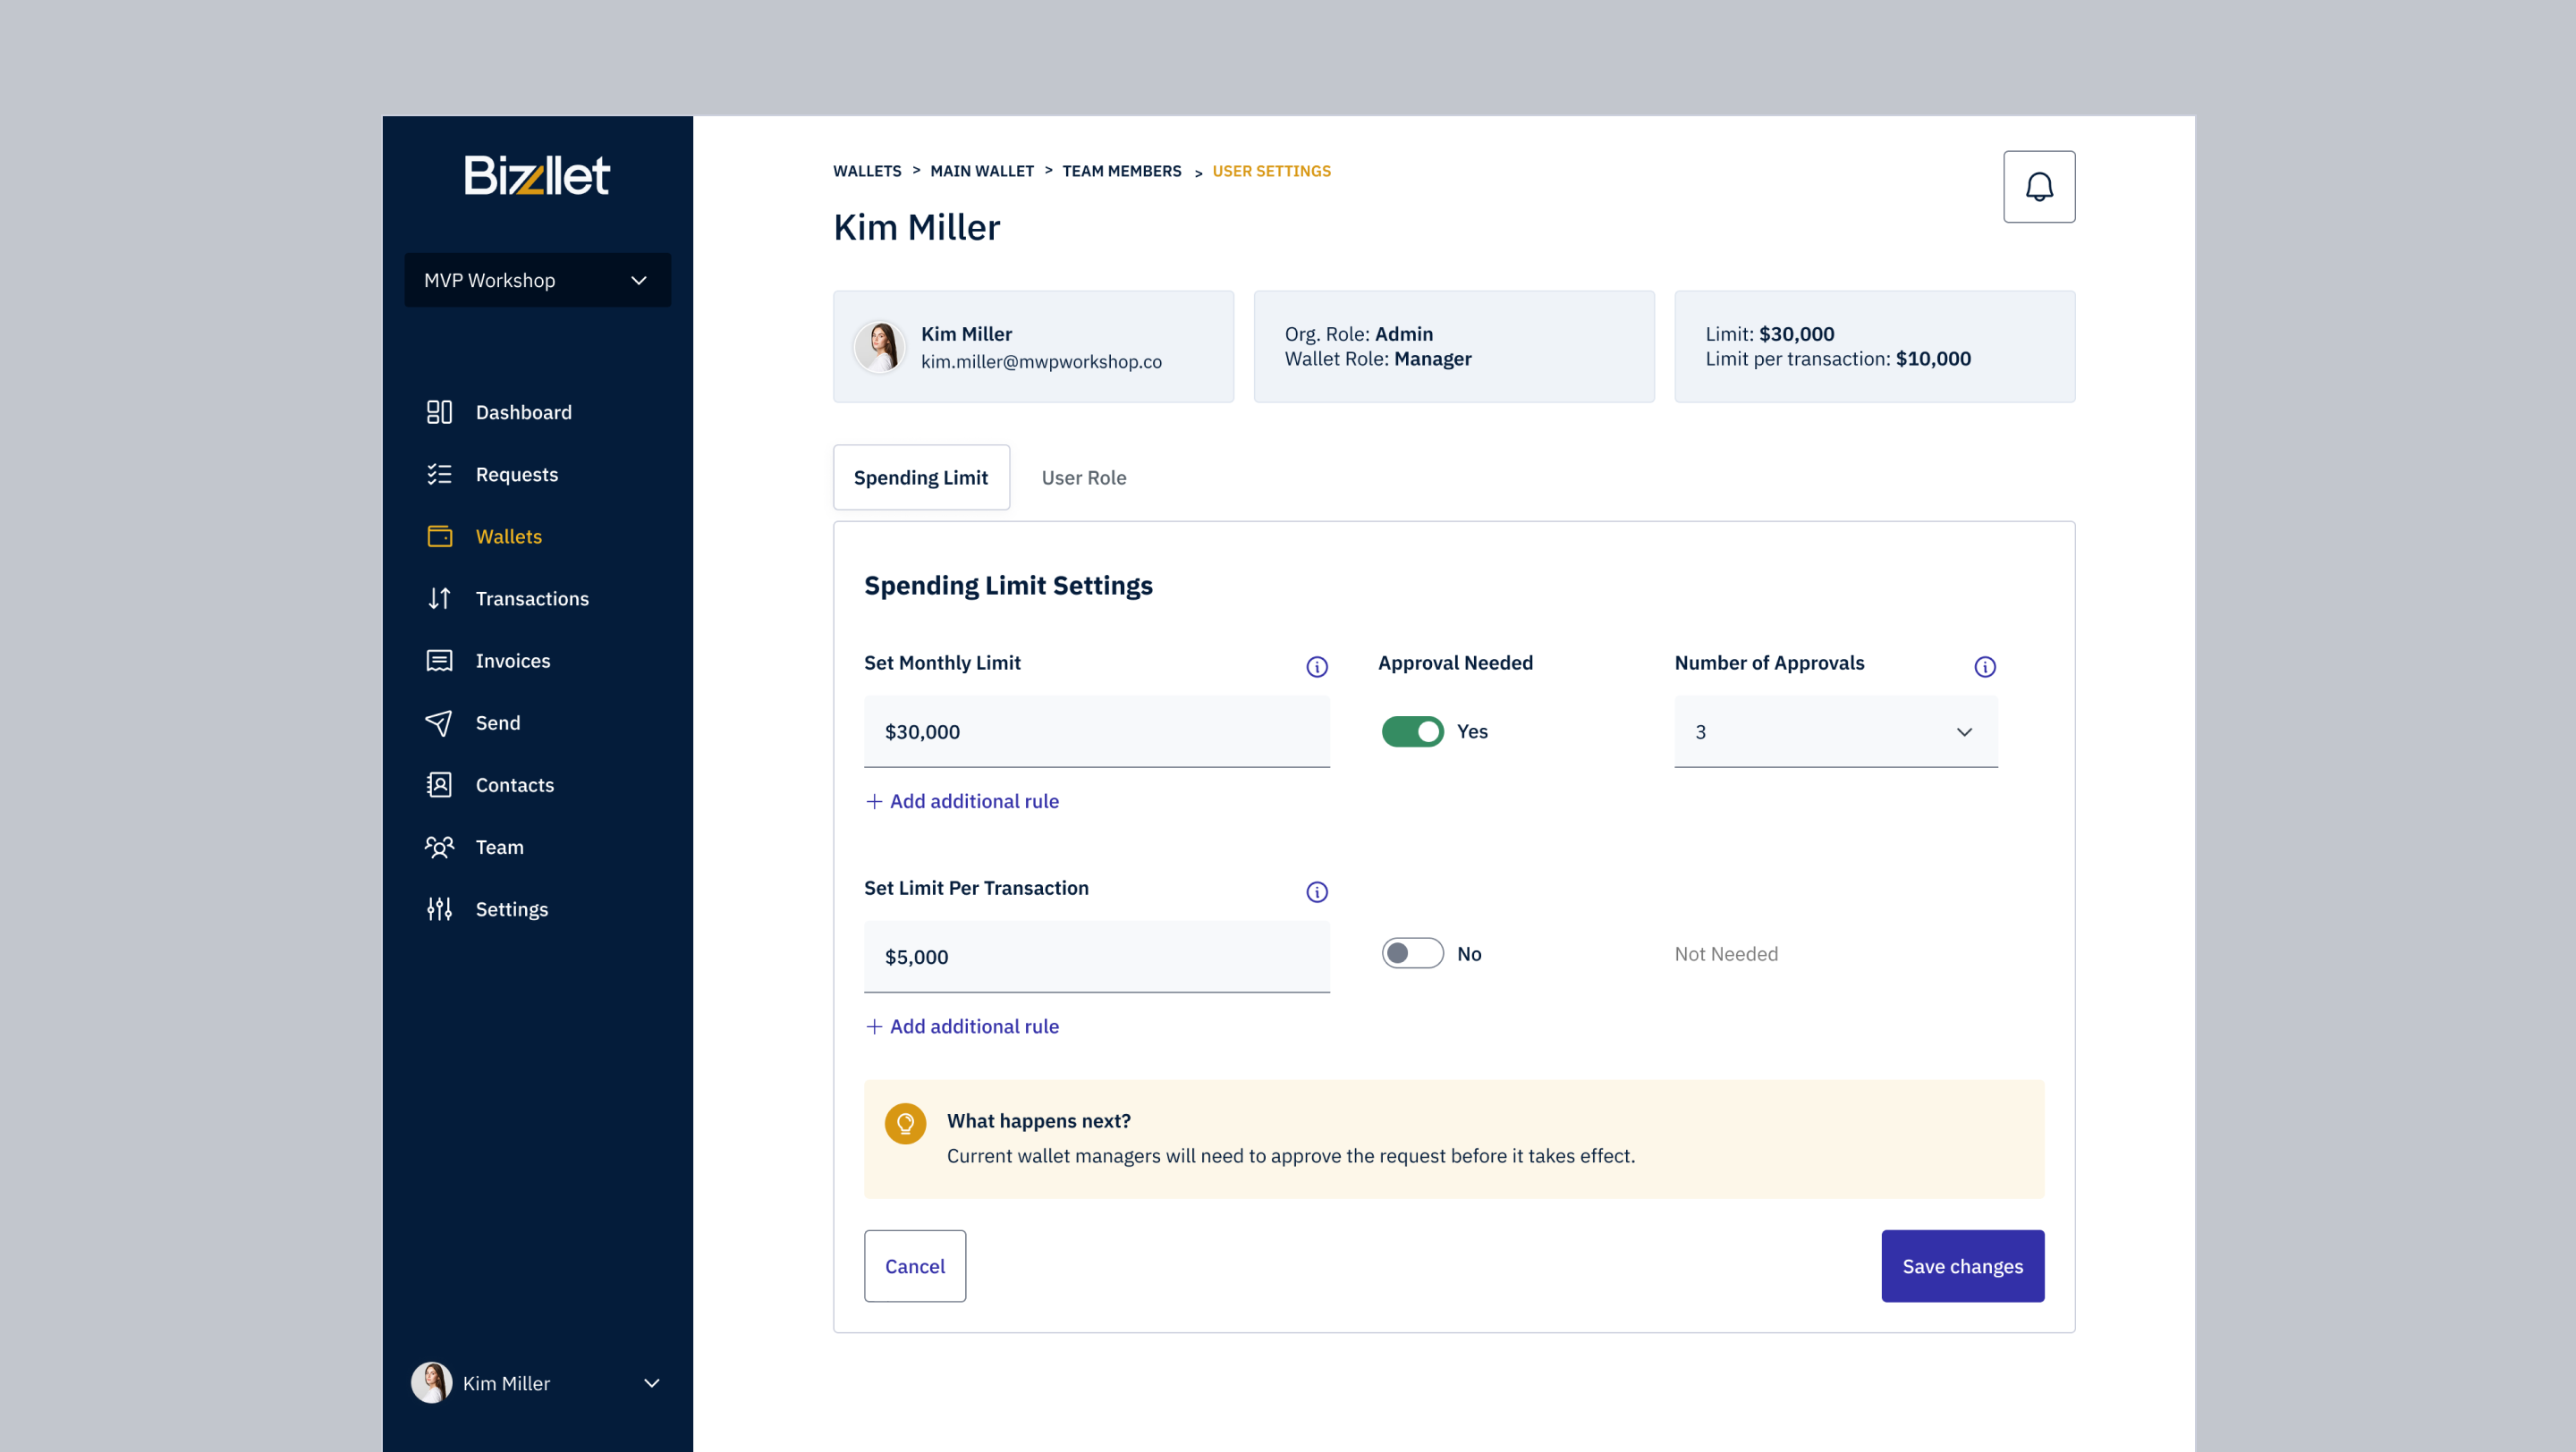2576x1452 pixels.
Task: Click the Cancel button
Action: click(914, 1266)
